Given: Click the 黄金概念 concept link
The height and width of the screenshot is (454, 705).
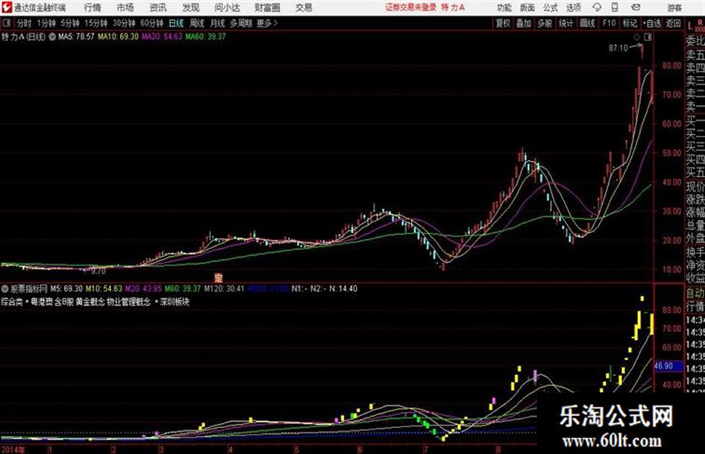Looking at the screenshot, I should (90, 302).
